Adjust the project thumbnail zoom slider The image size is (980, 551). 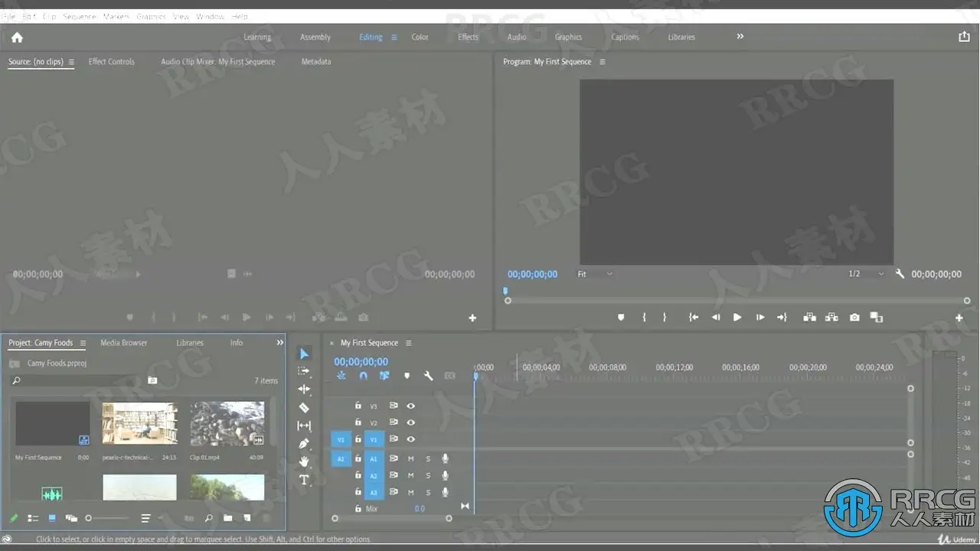click(x=89, y=518)
